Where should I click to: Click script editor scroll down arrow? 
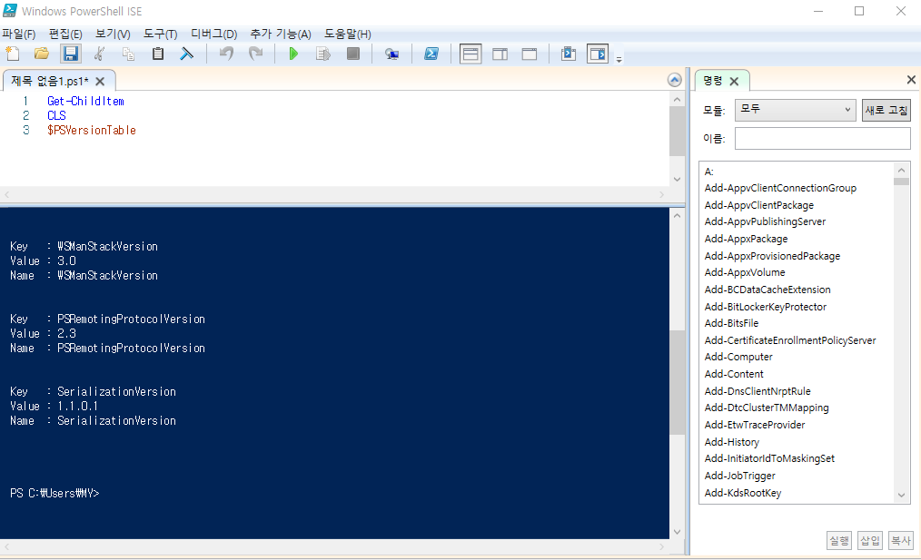tap(677, 179)
